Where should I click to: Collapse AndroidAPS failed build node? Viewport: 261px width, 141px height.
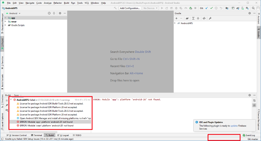11,100
